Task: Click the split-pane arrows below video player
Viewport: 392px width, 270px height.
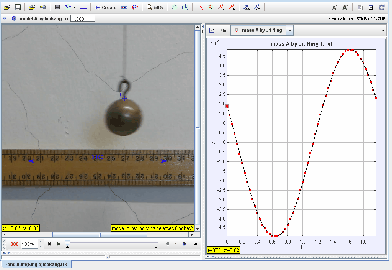Action: click(x=6, y=253)
